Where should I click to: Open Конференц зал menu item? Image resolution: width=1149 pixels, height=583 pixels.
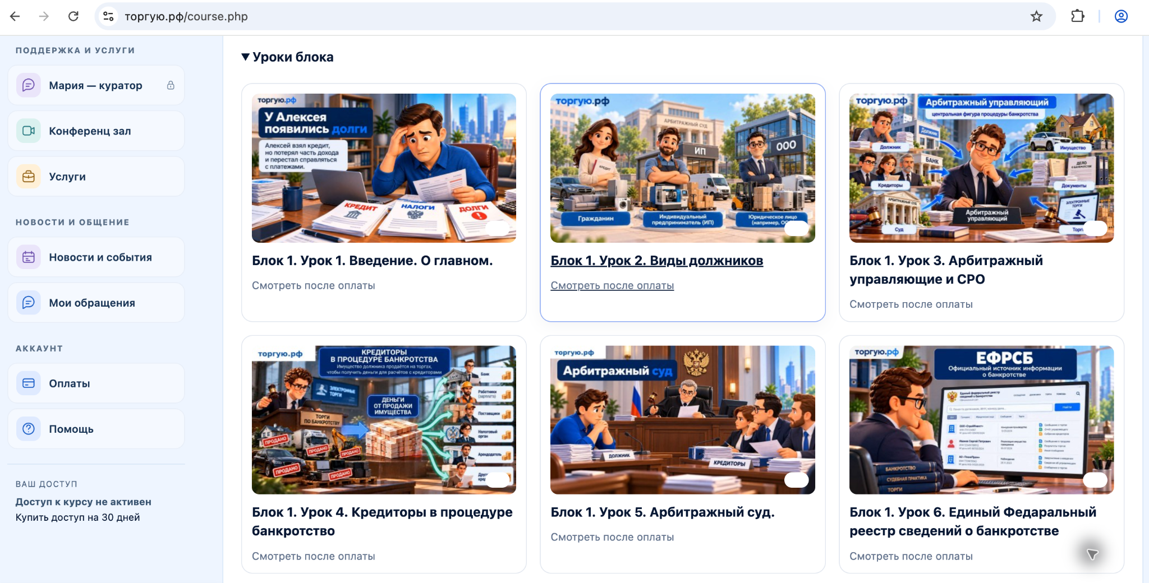[x=96, y=131]
